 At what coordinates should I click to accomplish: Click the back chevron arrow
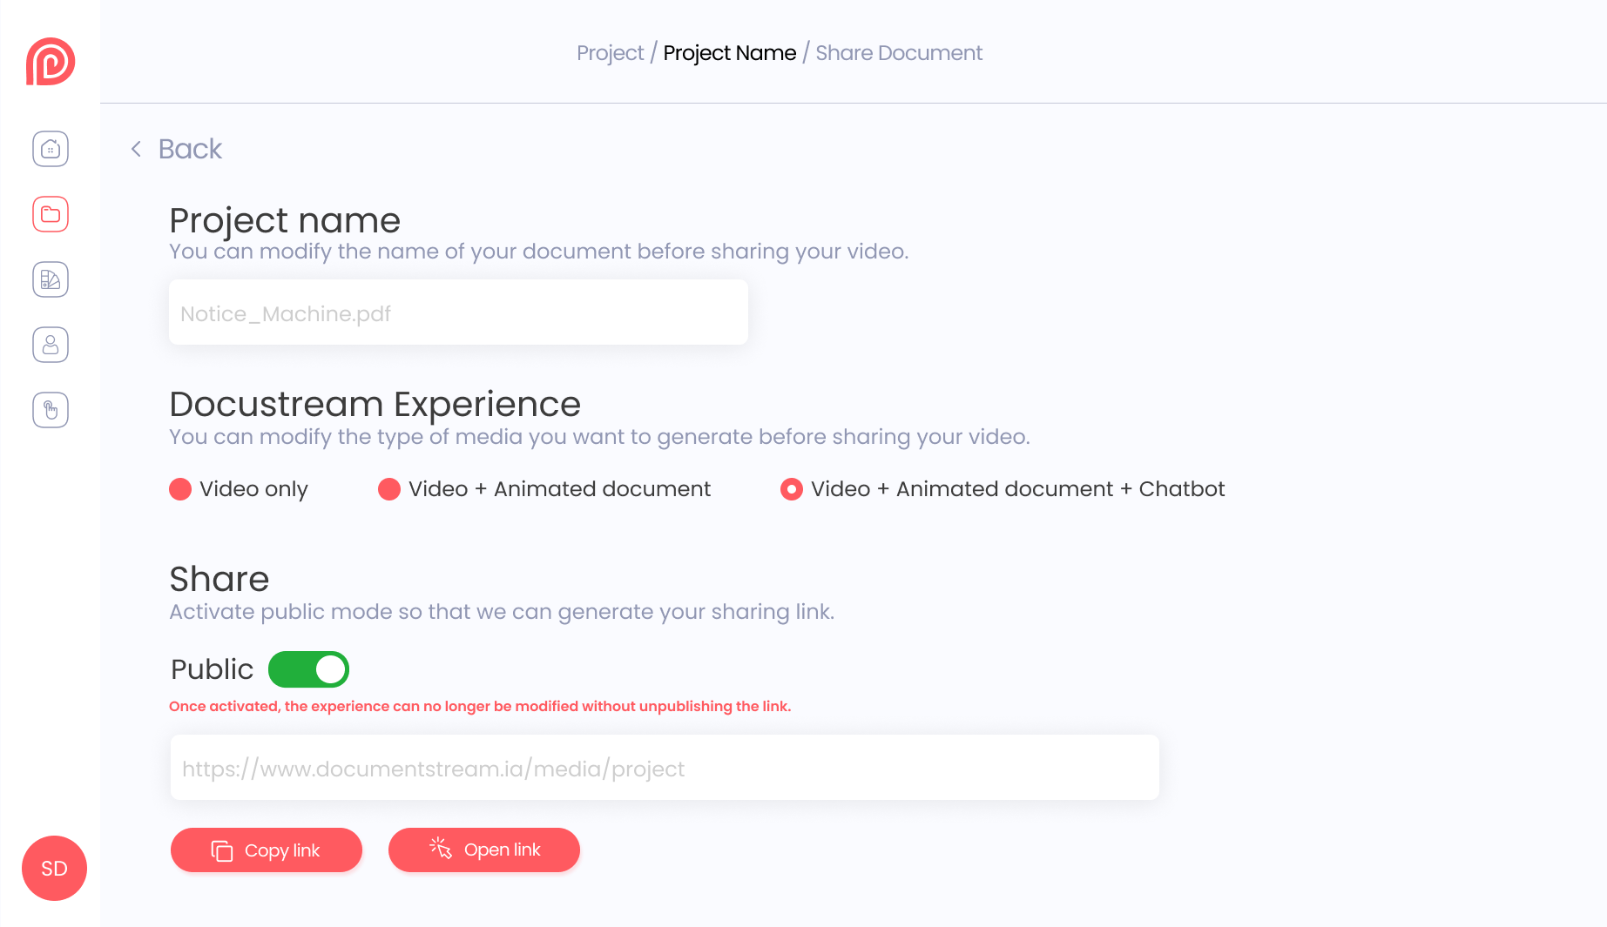(x=137, y=149)
